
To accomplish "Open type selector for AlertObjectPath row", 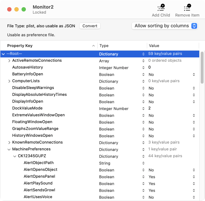I will point(143,163).
